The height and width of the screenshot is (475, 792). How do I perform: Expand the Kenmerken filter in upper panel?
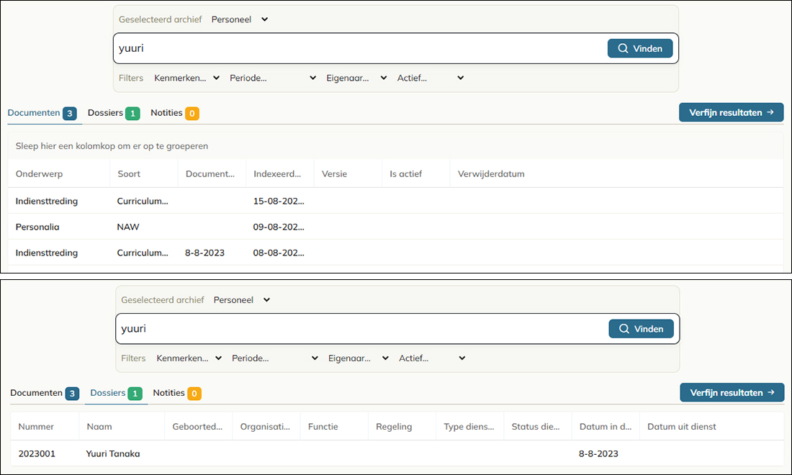click(186, 78)
